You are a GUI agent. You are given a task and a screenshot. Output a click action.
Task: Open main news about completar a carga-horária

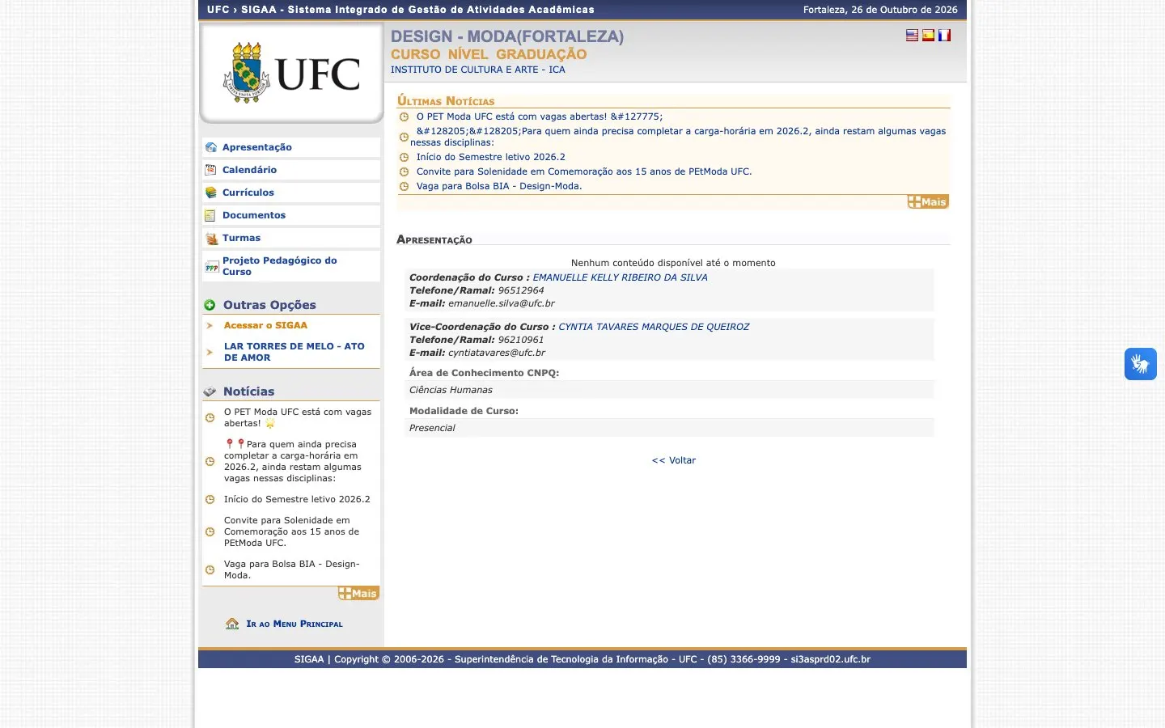click(678, 137)
